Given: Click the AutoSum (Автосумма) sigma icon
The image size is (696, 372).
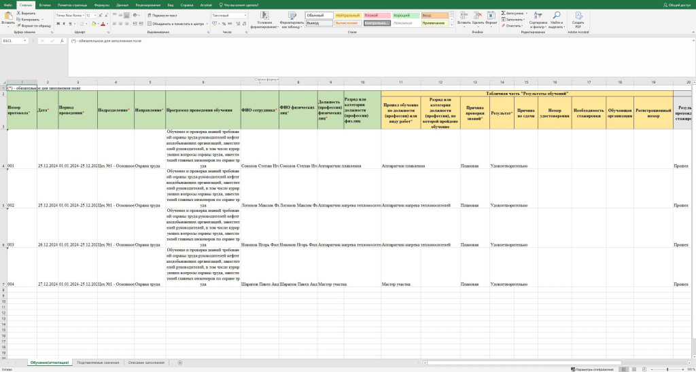Looking at the screenshot, I should click(504, 14).
